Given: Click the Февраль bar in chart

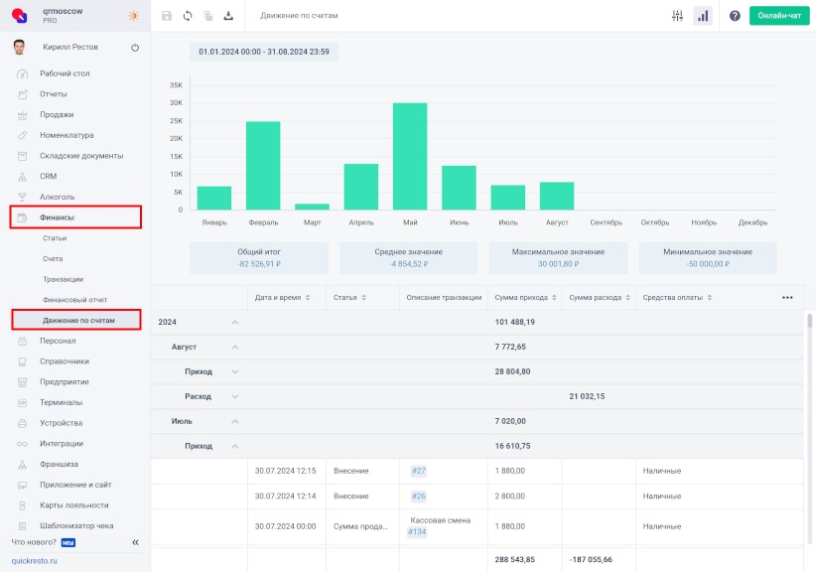Looking at the screenshot, I should (x=263, y=166).
